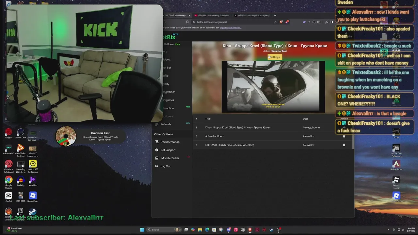The width and height of the screenshot is (418, 235).
Task: Click 'CHINASKI - Každý ráno' song title
Action: click(230, 145)
